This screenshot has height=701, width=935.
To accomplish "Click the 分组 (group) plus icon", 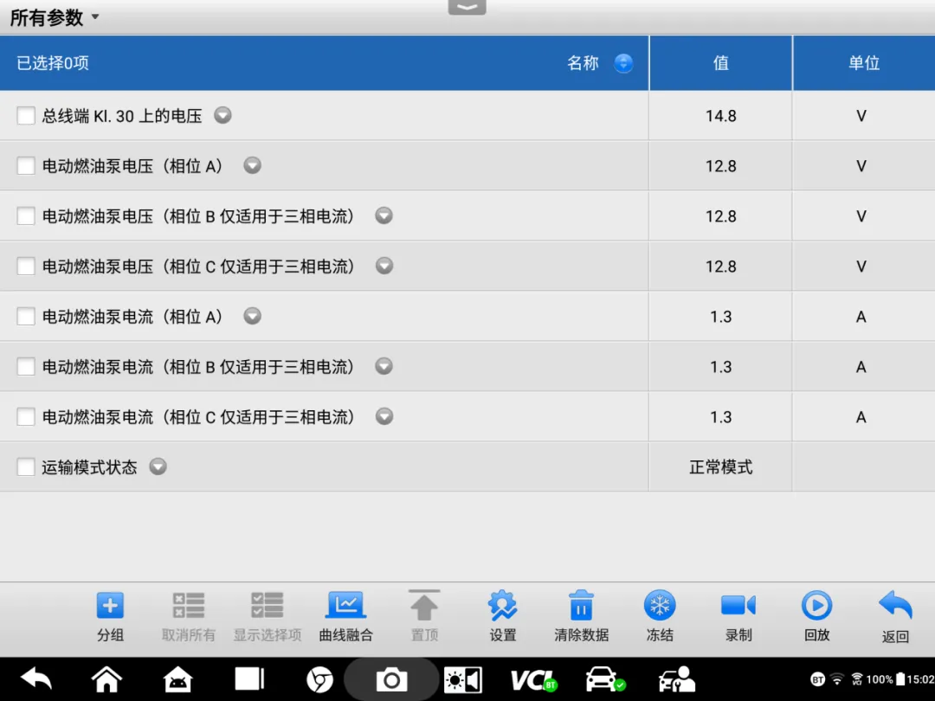I will [110, 607].
